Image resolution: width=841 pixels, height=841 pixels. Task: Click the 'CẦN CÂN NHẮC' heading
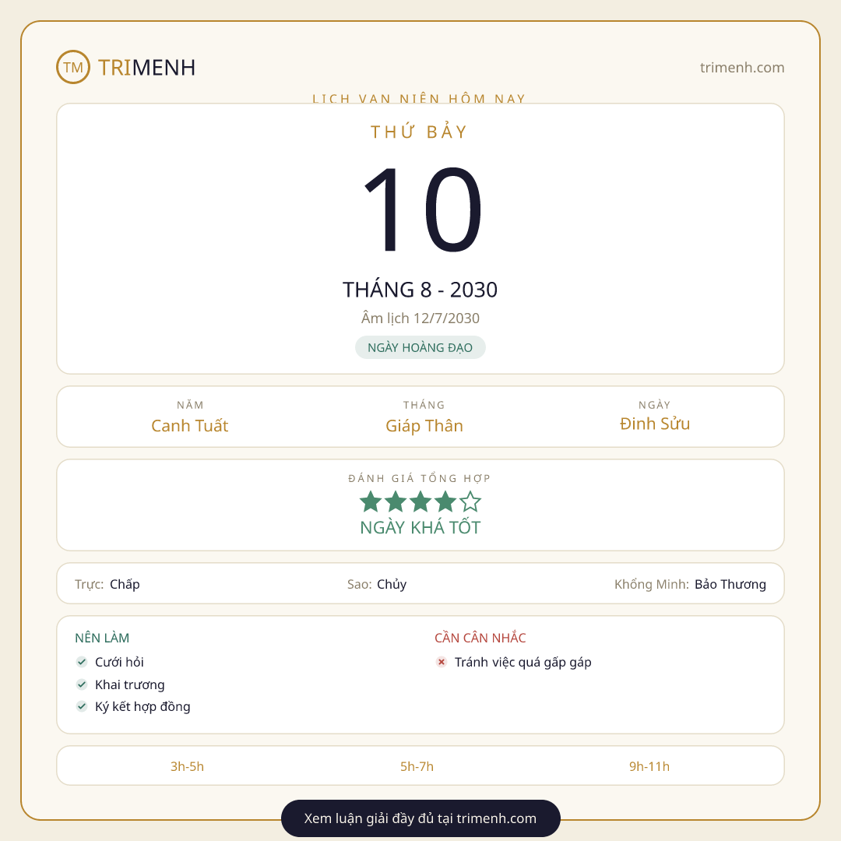pyautogui.click(x=480, y=638)
